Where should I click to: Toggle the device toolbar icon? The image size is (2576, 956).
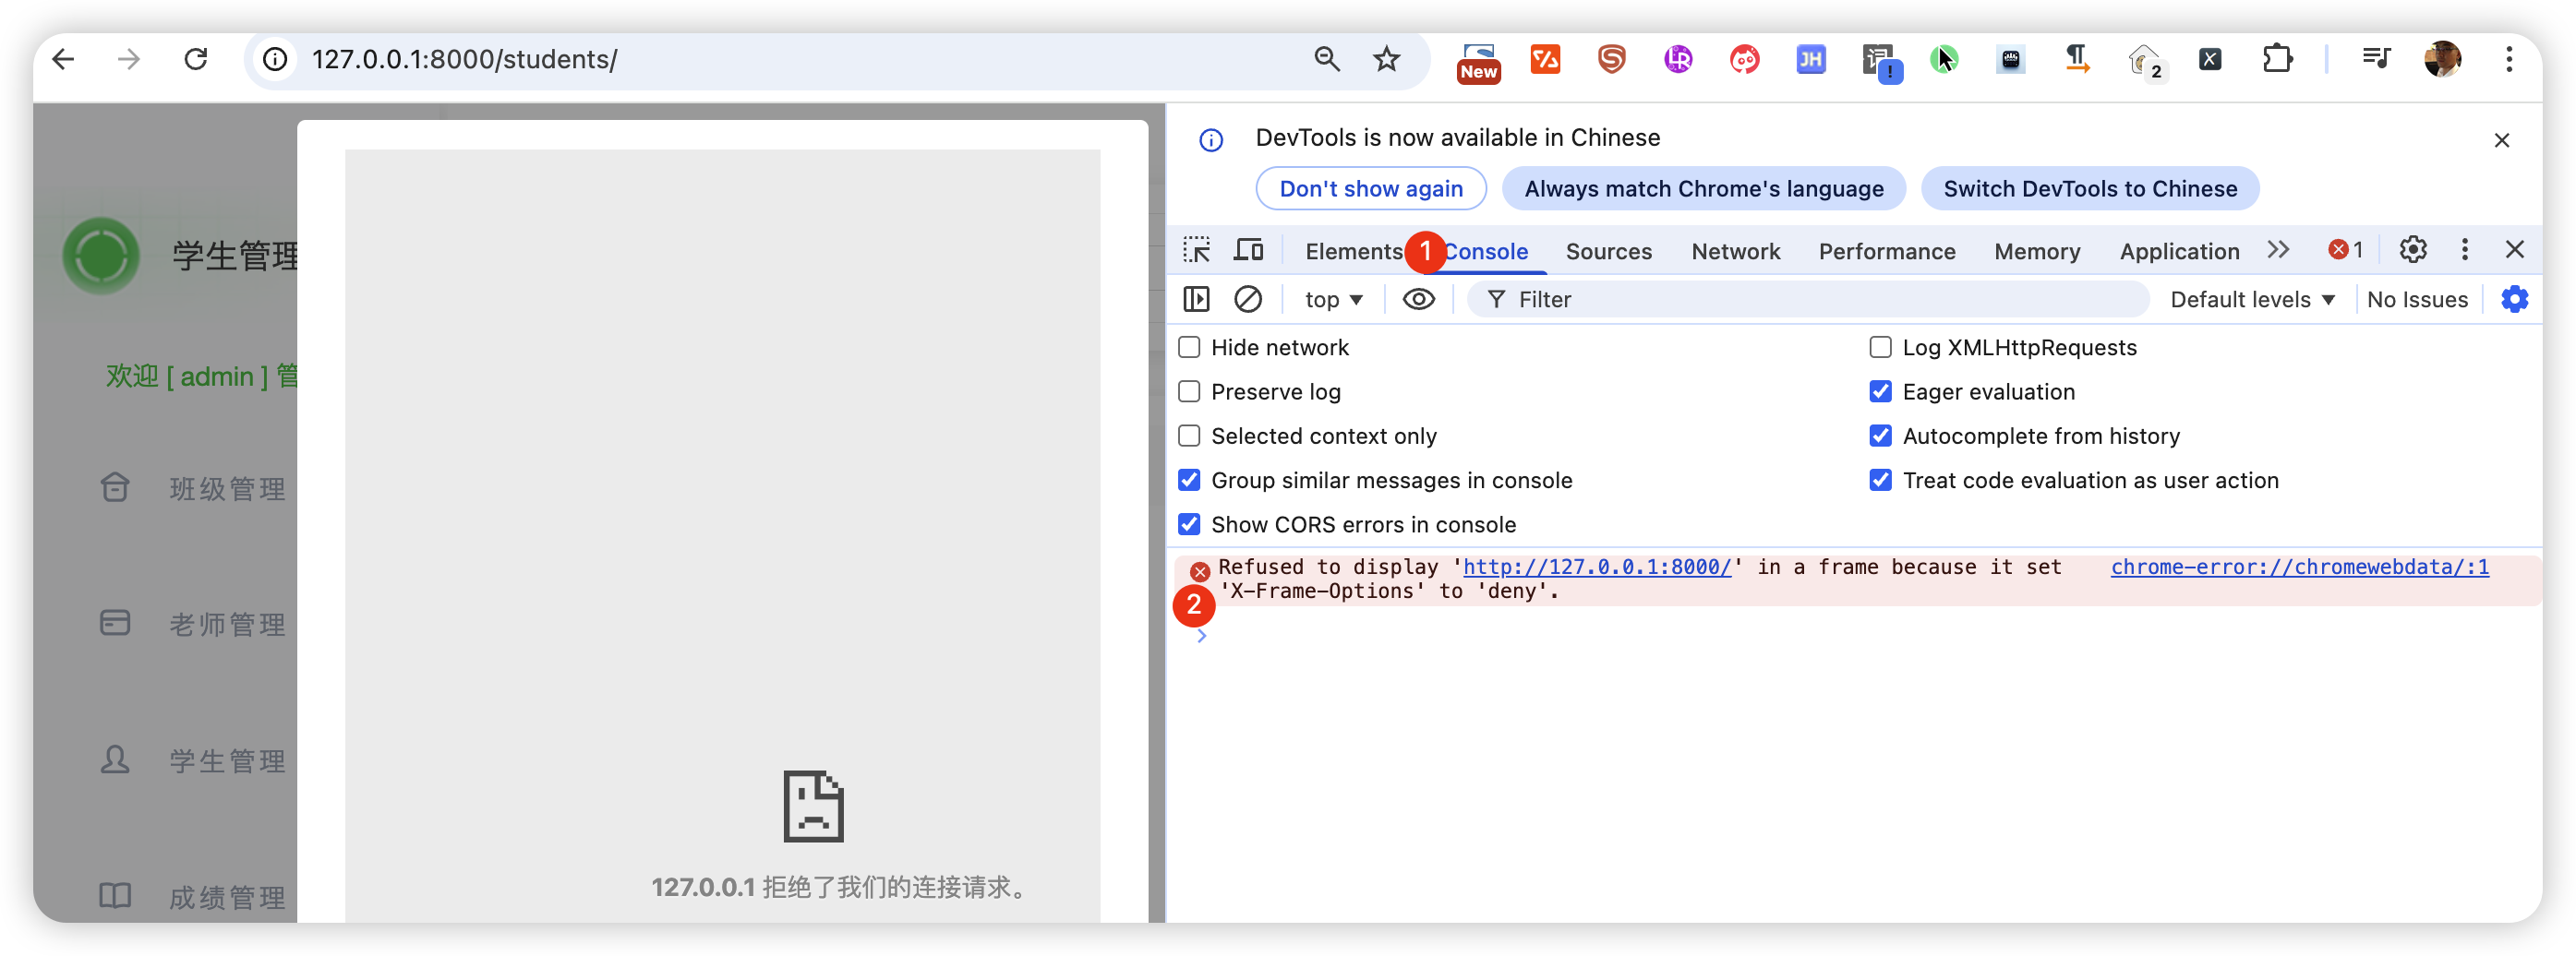1248,250
